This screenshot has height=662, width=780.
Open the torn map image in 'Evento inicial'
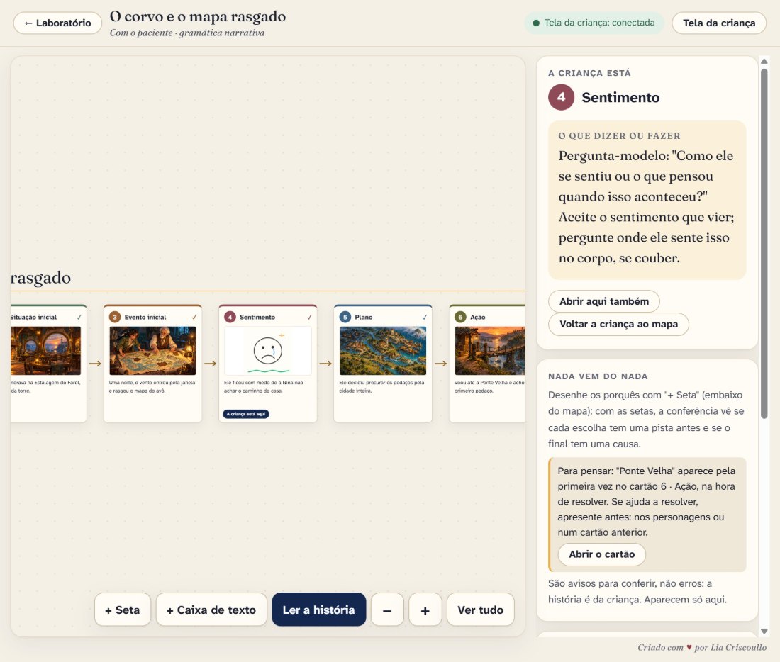[x=152, y=351]
